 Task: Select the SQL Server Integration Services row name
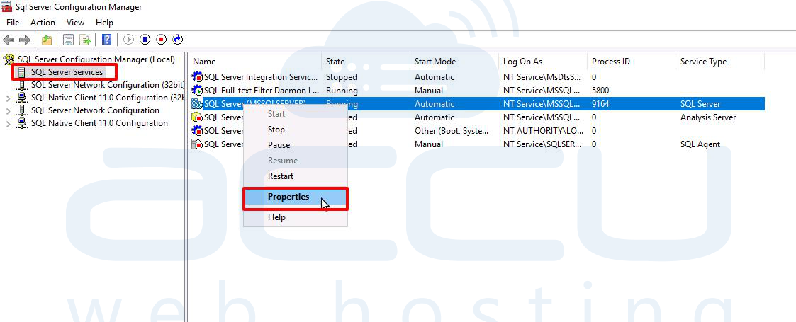(261, 77)
